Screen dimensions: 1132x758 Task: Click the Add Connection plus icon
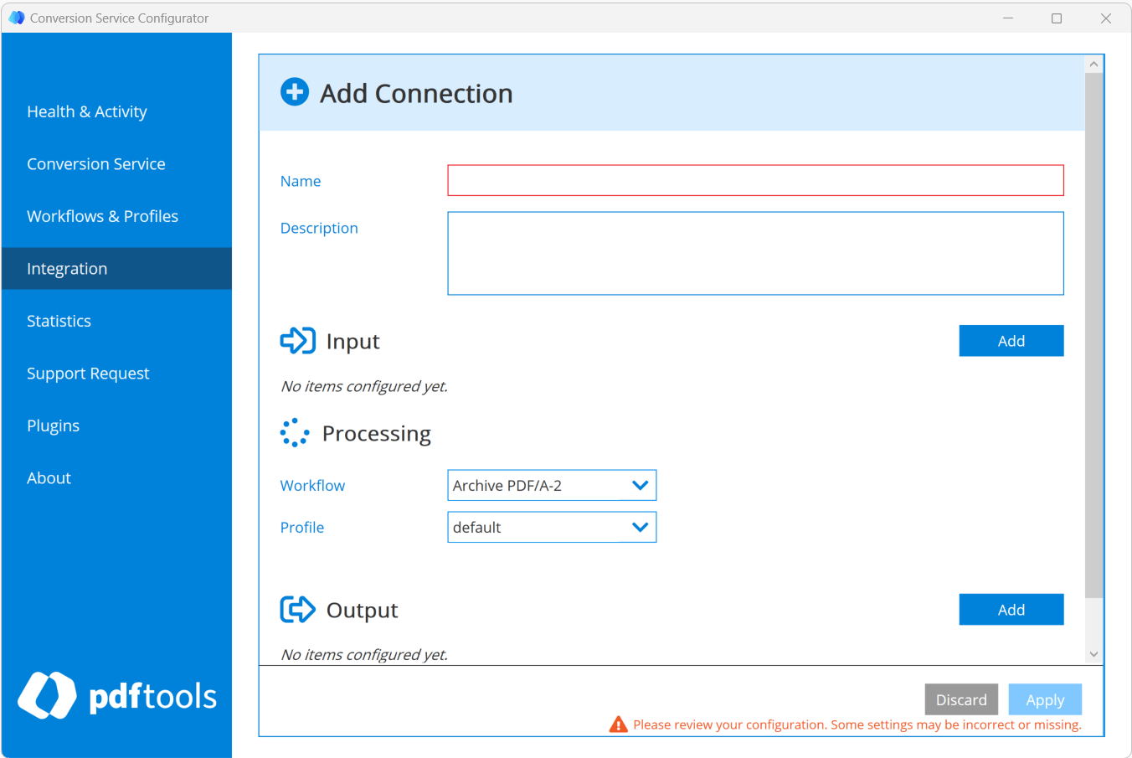(x=295, y=92)
